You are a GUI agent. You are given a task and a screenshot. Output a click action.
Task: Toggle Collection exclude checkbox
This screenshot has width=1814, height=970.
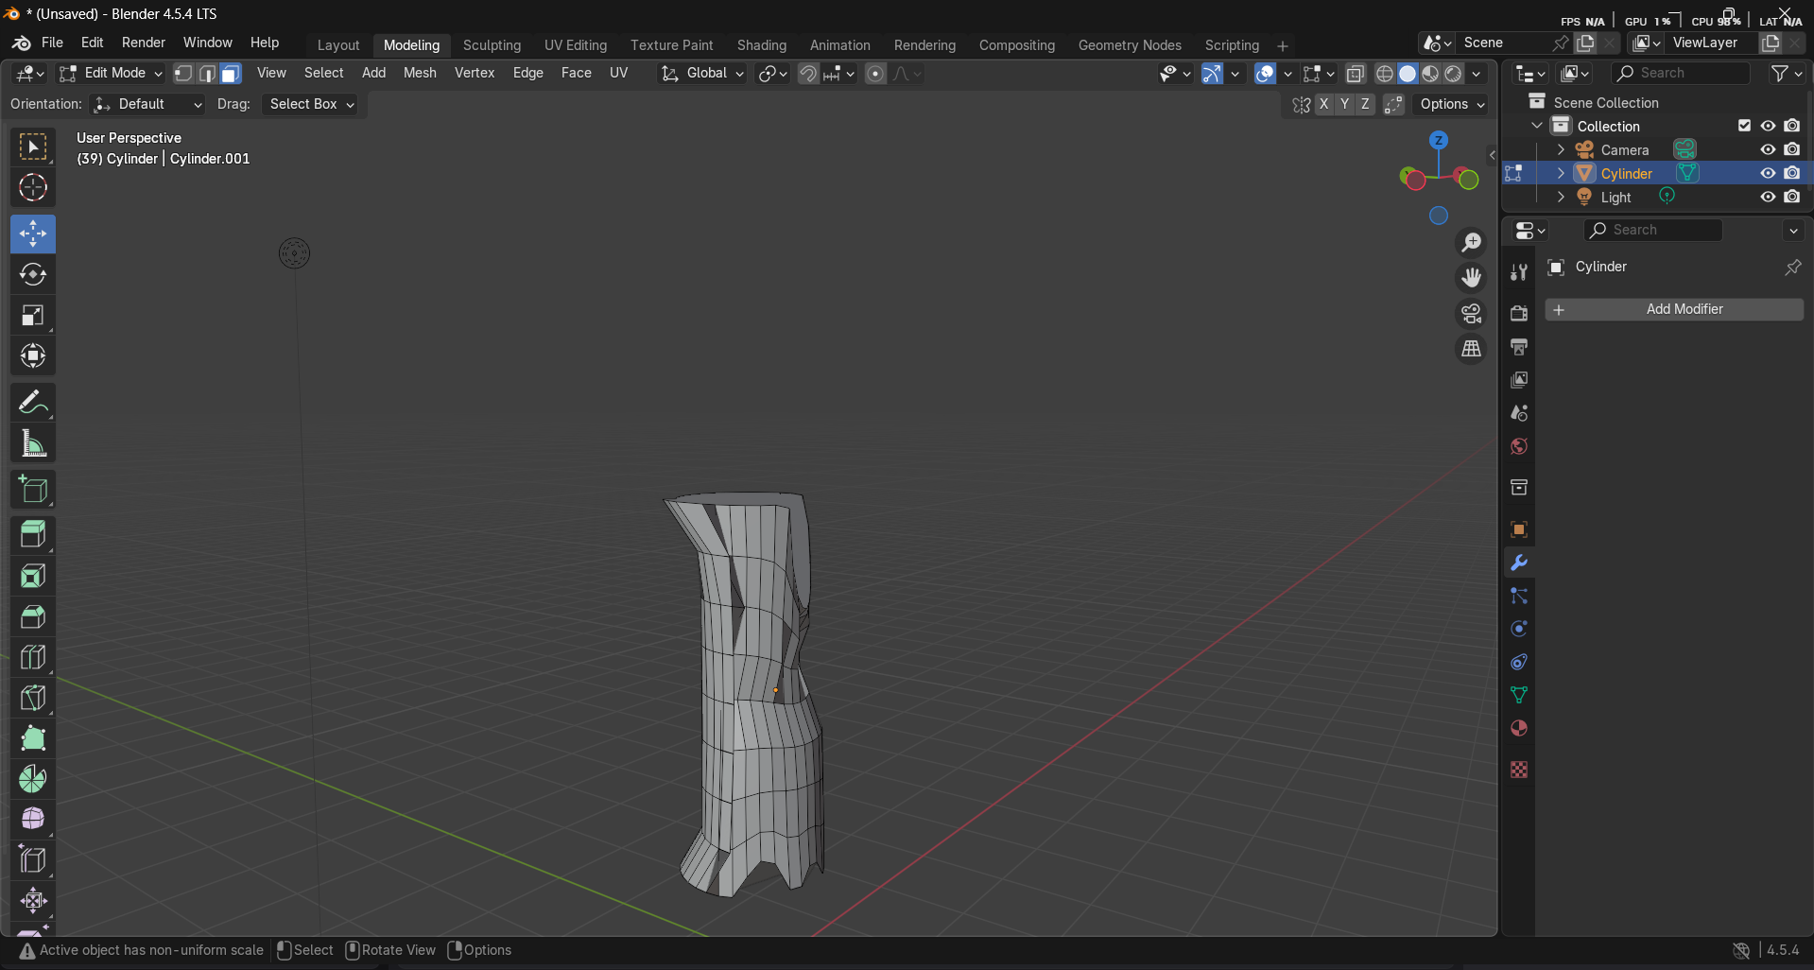[x=1744, y=126]
